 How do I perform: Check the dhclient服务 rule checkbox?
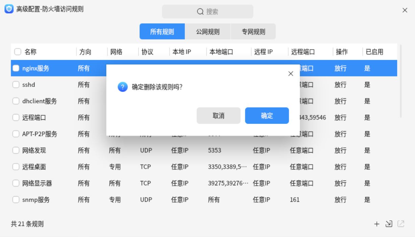(16, 101)
